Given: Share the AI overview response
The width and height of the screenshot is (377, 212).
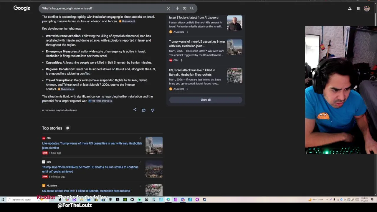Looking at the screenshot, I should pyautogui.click(x=135, y=110).
